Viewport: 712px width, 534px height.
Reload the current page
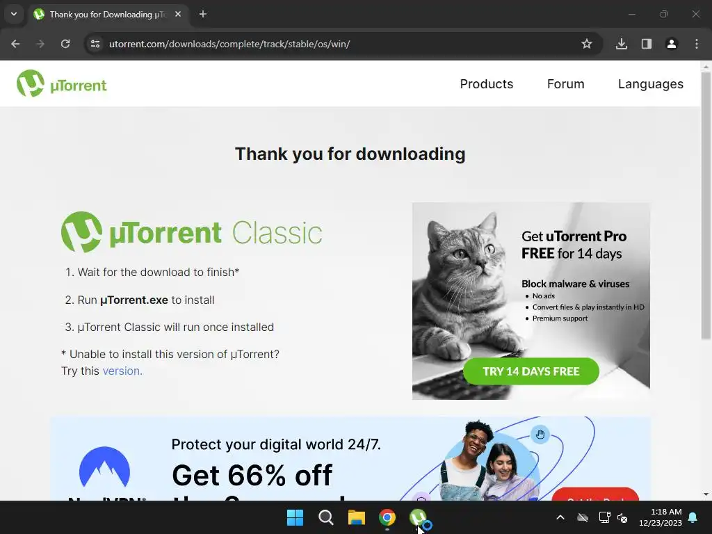pyautogui.click(x=65, y=44)
